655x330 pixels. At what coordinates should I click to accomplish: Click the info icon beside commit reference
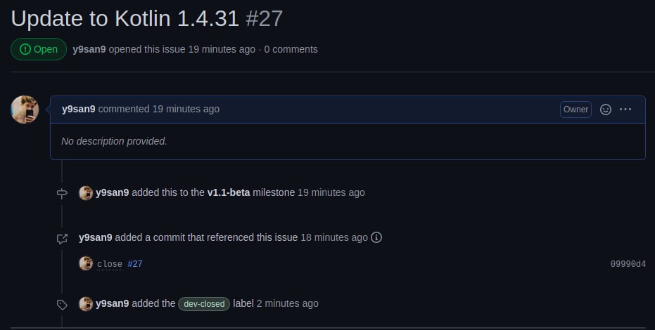click(x=376, y=237)
